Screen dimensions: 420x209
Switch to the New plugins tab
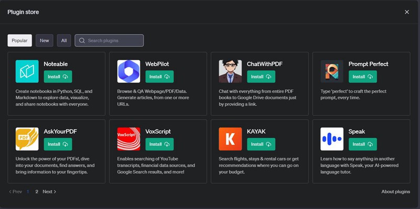(x=45, y=41)
